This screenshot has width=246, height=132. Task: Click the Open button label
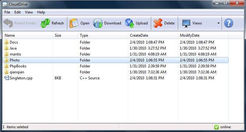(x=85, y=23)
